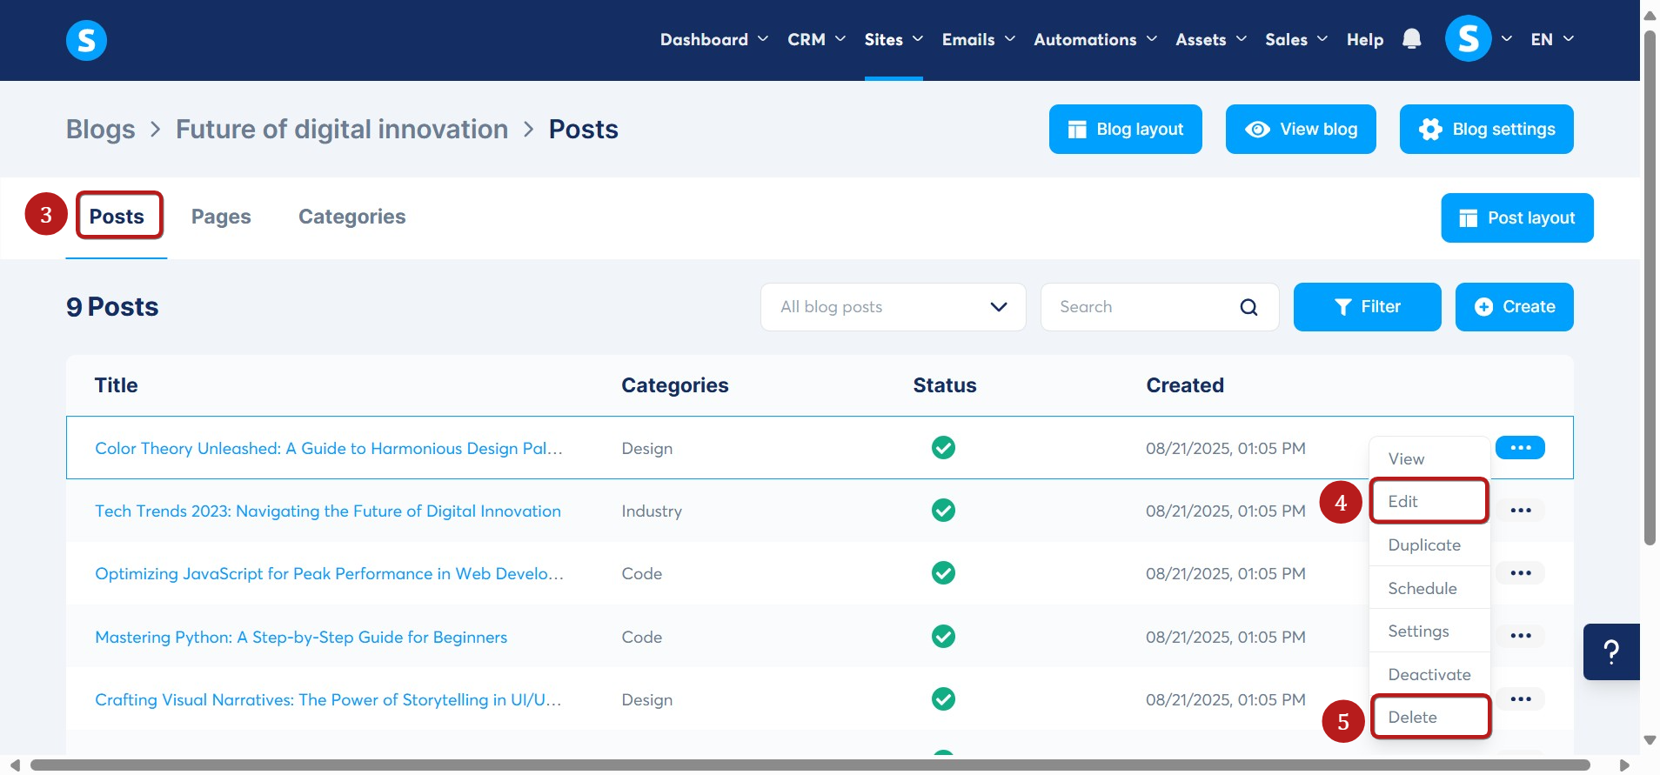The image size is (1660, 775).
Task: Open three-dot menu for Mastering Python post
Action: (1520, 636)
